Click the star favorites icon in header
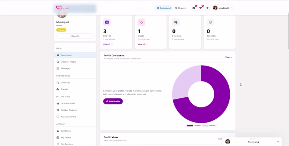Image resolution: width=289 pixels, height=146 pixels. point(207,8)
